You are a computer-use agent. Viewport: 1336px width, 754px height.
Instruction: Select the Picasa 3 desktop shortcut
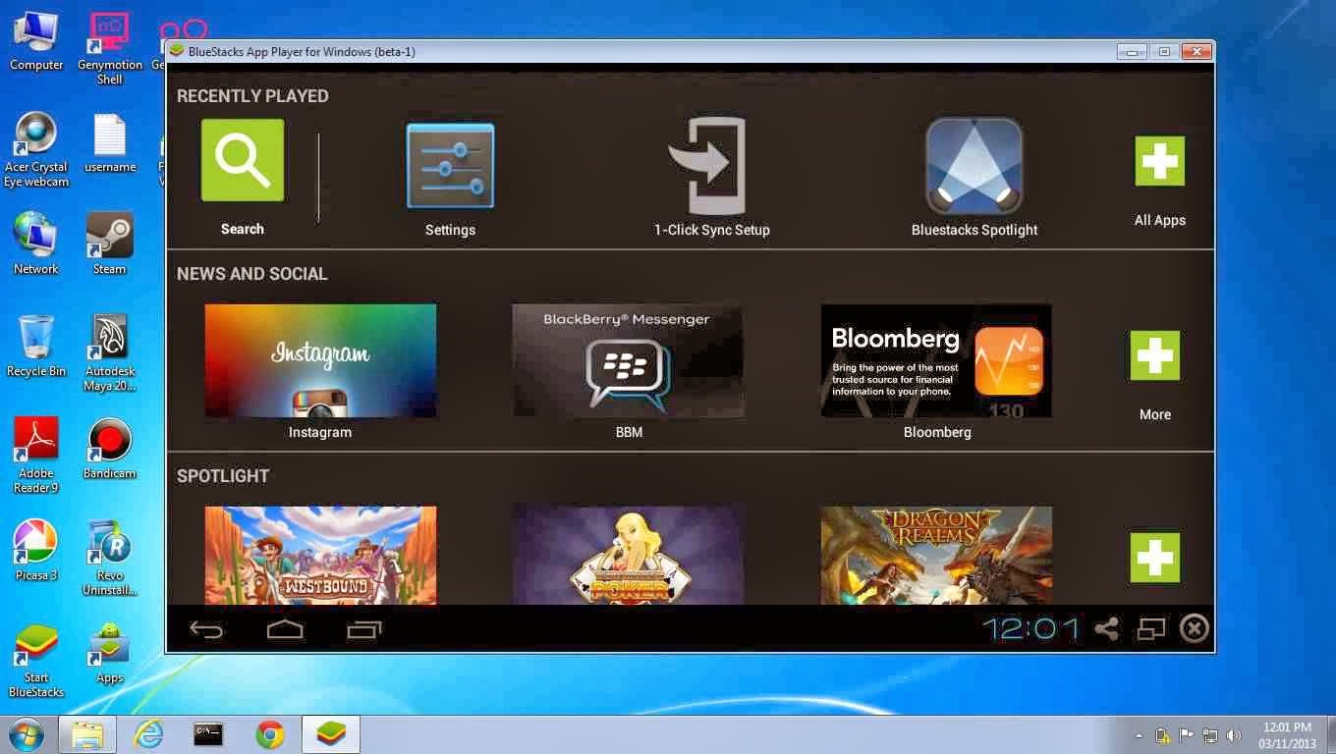(36, 550)
